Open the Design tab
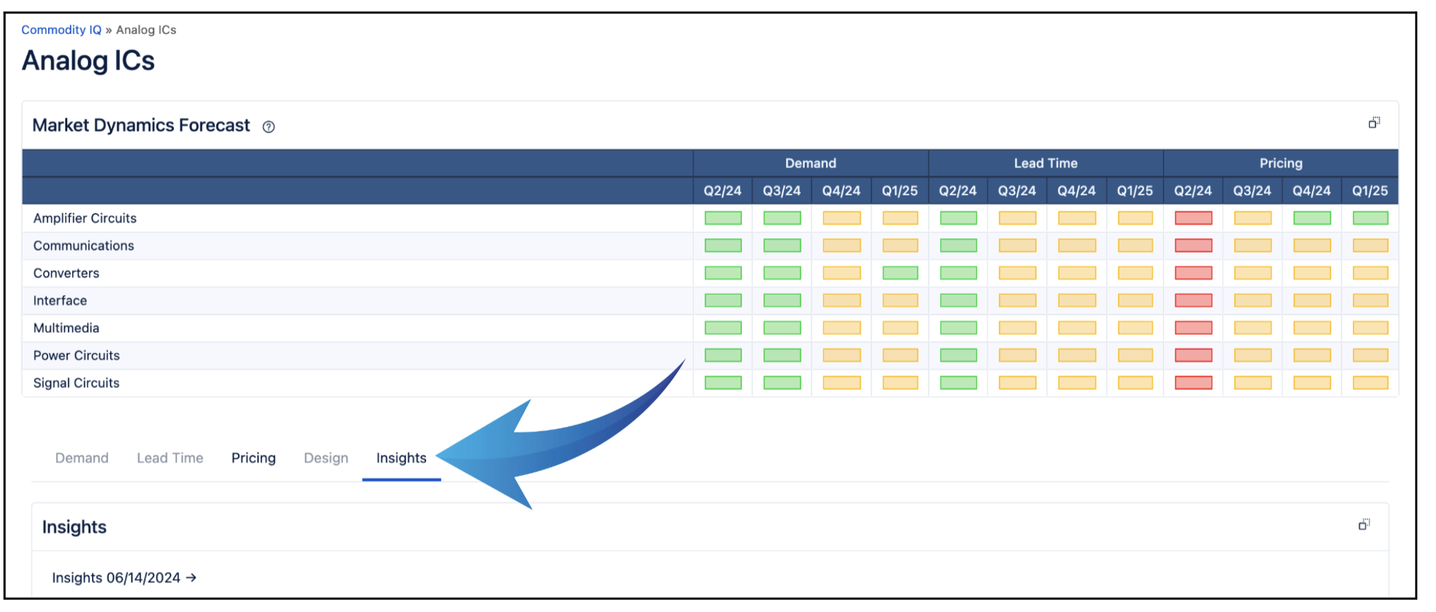1436x612 pixels. (x=326, y=458)
